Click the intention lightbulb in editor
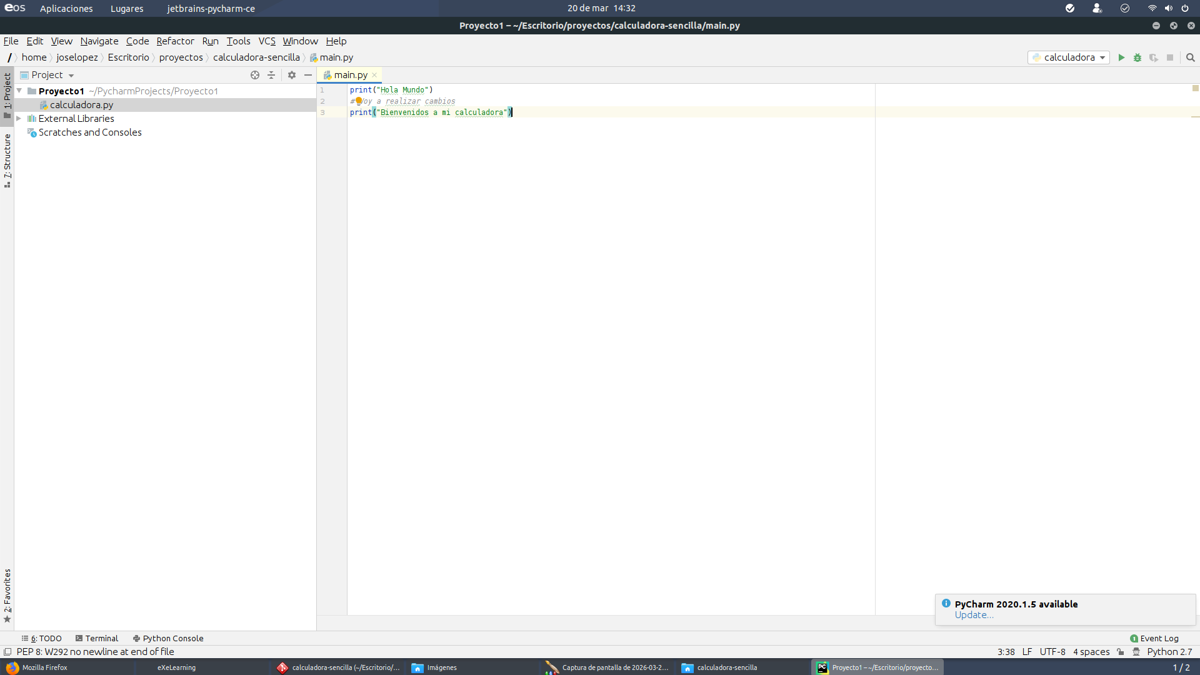This screenshot has height=675, width=1200. 359,101
